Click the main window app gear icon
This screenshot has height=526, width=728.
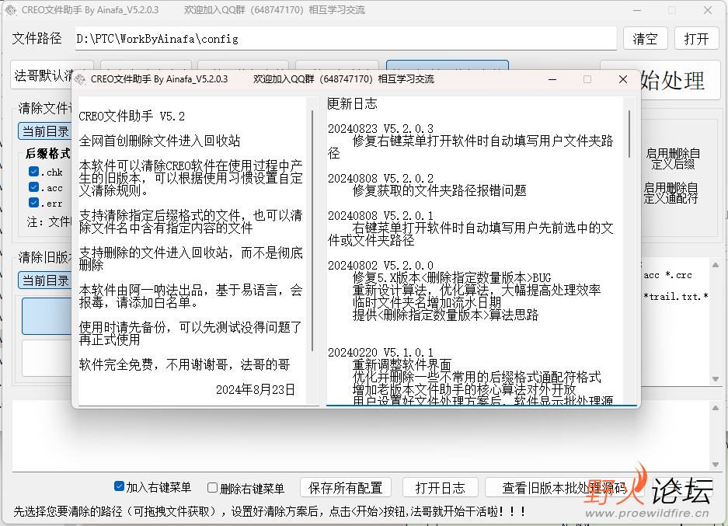point(10,10)
